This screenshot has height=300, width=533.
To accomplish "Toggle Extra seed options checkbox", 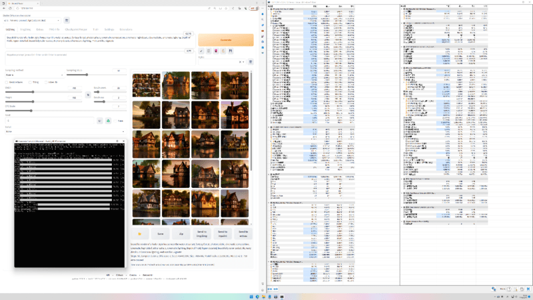I will point(115,121).
